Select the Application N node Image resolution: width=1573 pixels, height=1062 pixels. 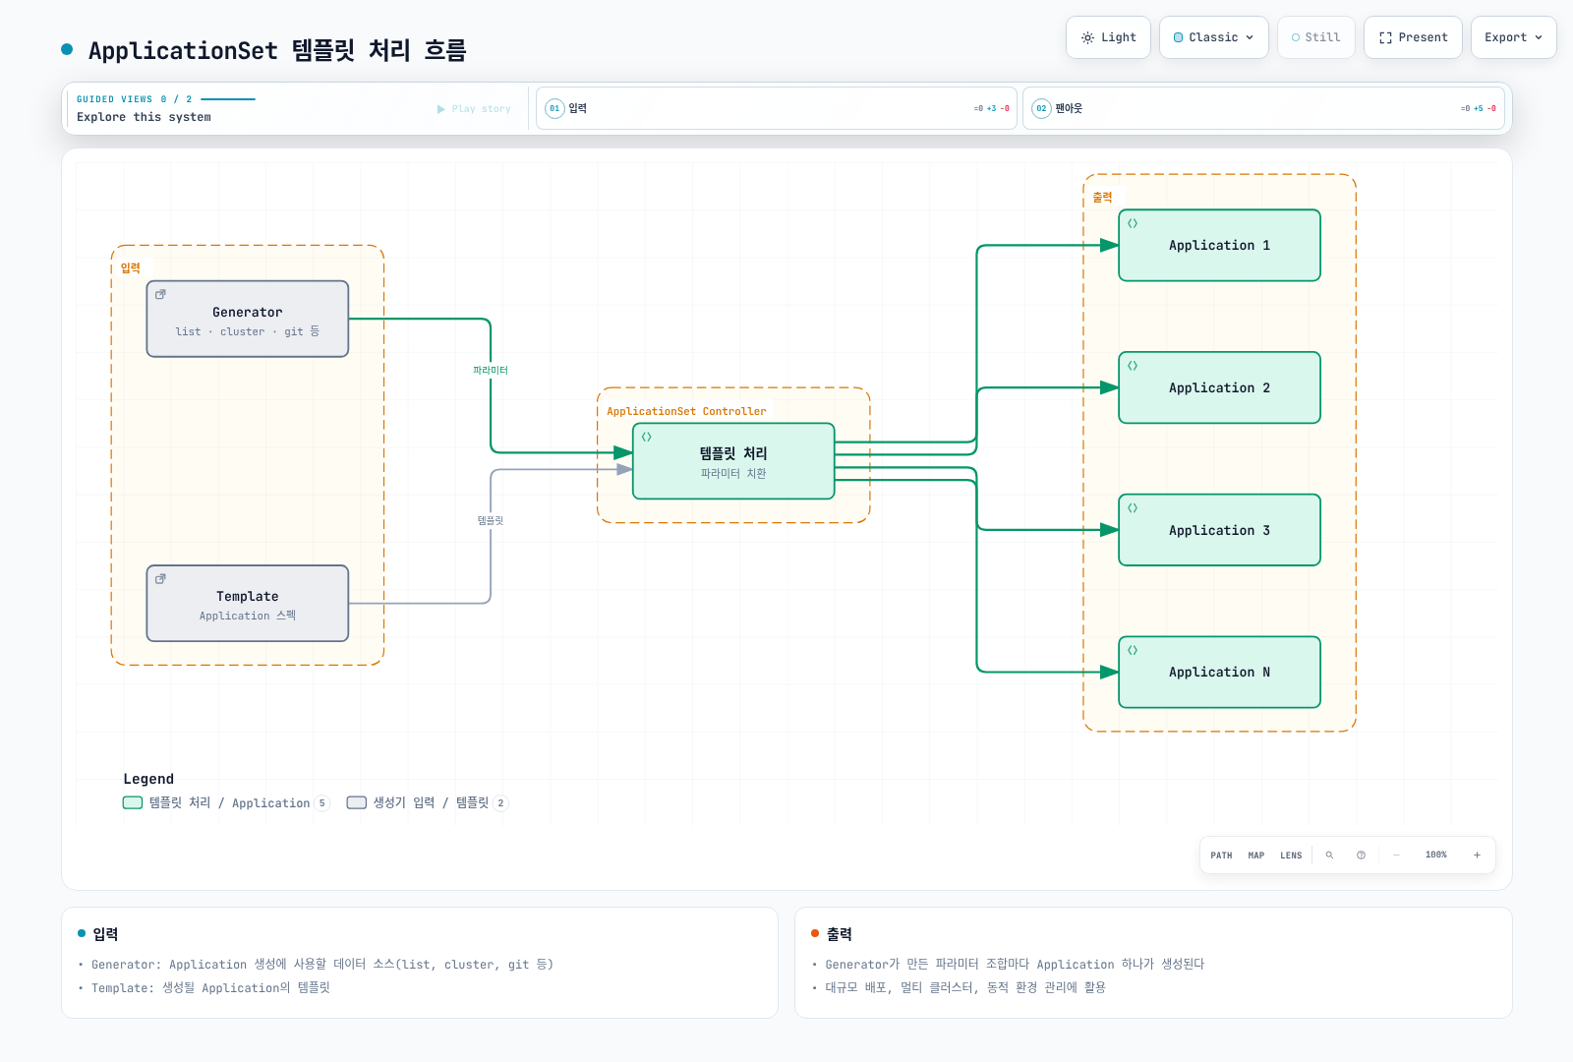pos(1219,673)
